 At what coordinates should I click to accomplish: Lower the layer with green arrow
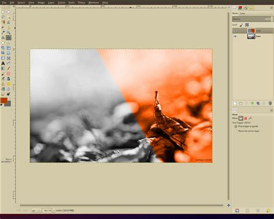pyautogui.click(x=252, y=103)
